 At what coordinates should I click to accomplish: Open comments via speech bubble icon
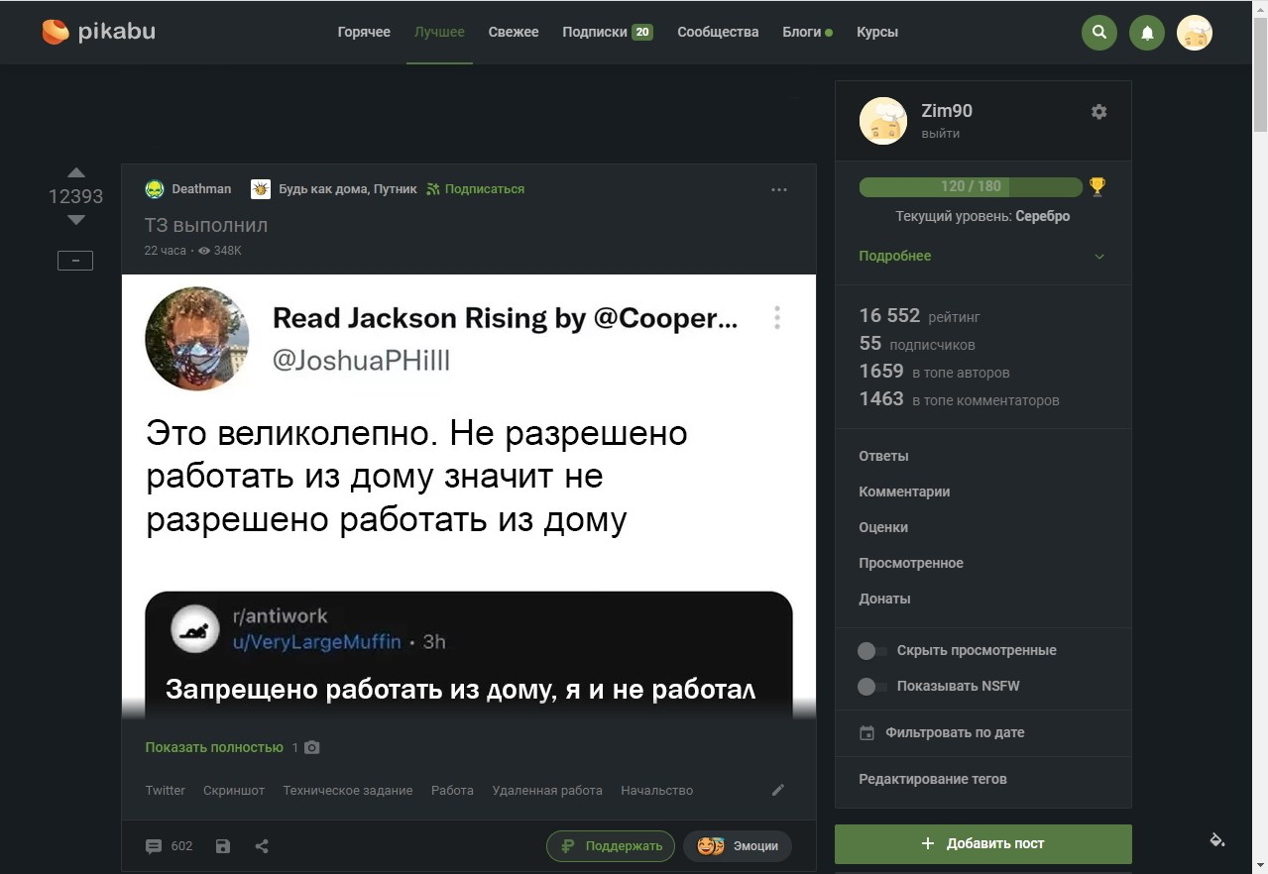(154, 846)
